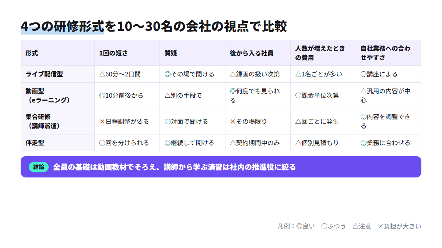Click the row label 伴走型

tap(57, 143)
